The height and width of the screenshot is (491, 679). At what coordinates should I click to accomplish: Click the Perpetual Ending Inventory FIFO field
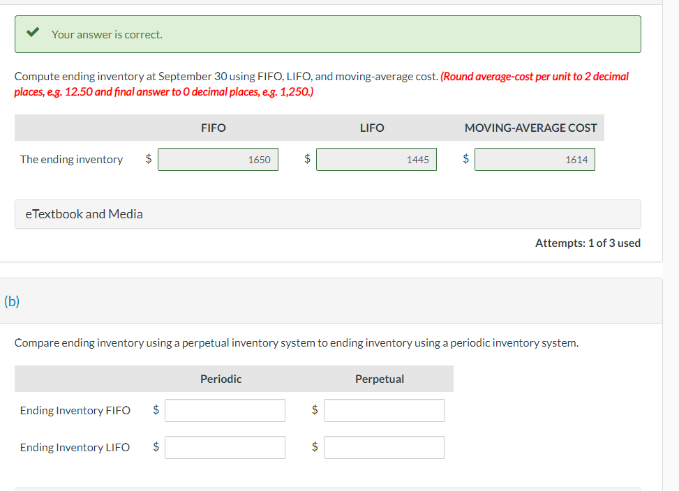coord(384,411)
